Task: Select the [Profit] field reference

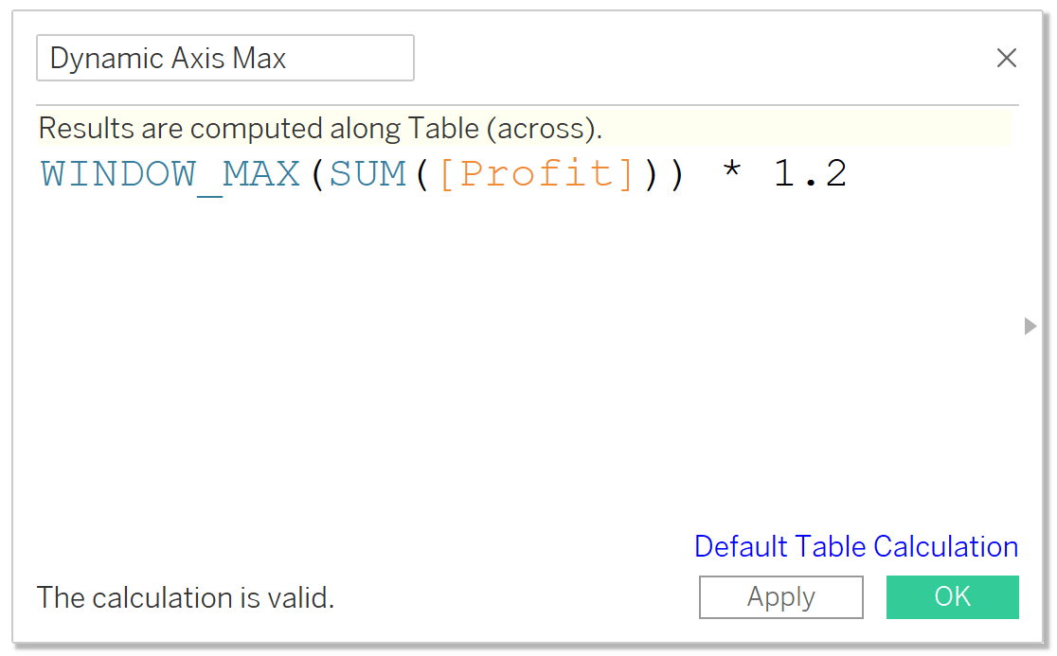Action: pyautogui.click(x=537, y=174)
